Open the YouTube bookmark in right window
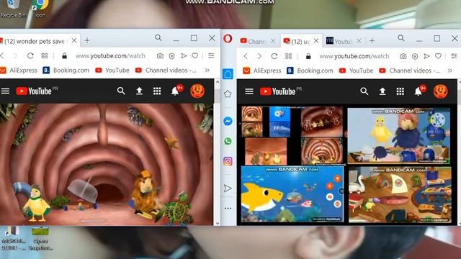This screenshot has height=259, width=461. (356, 71)
